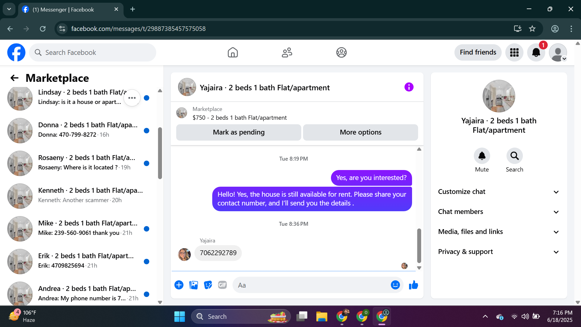
Task: Click the conversation list scrollbar
Action: point(160,153)
